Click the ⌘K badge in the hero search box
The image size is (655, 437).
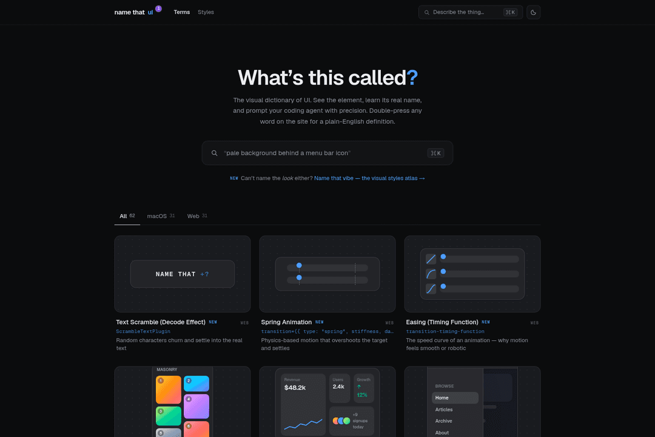pos(435,153)
